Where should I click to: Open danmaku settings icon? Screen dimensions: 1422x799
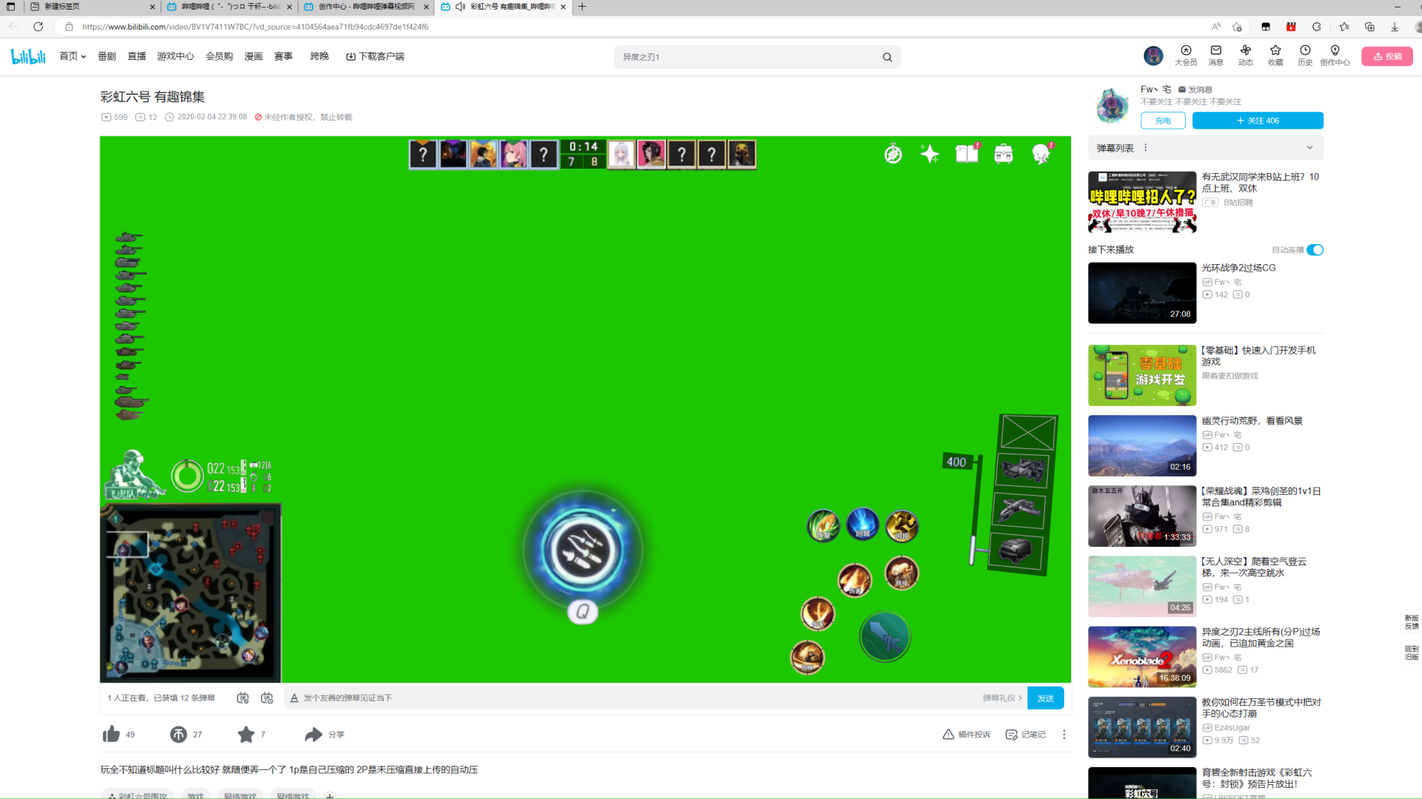pos(267,698)
